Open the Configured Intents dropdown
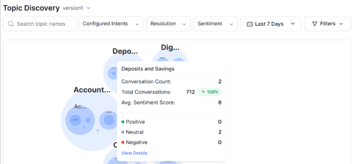 [x=111, y=24]
